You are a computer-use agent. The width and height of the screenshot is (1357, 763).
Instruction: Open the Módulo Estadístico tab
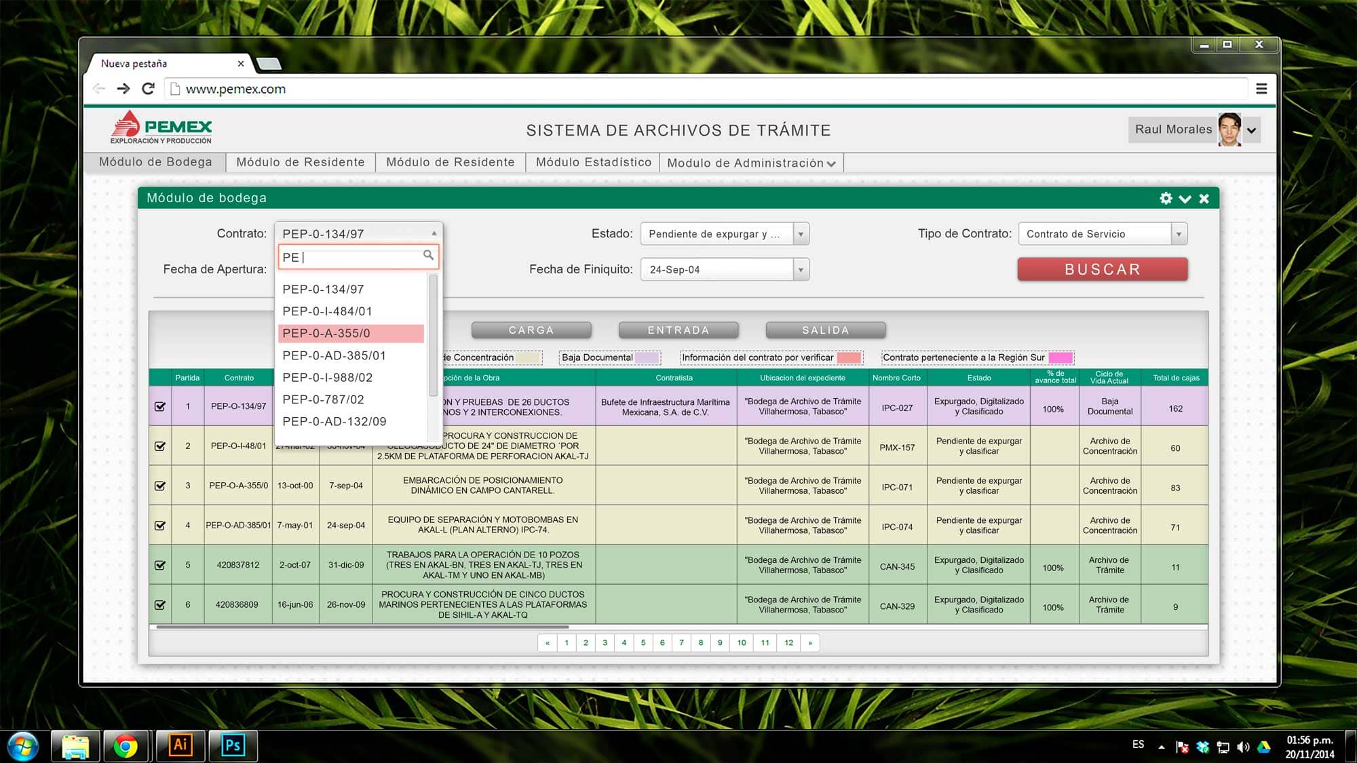593,162
